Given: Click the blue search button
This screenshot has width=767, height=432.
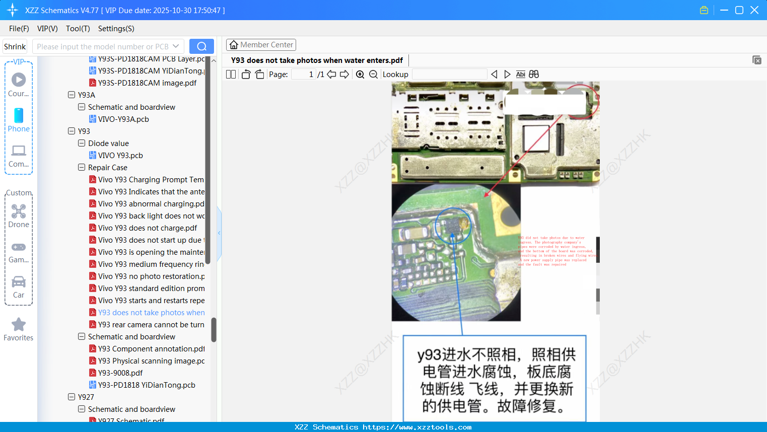Looking at the screenshot, I should 201,46.
